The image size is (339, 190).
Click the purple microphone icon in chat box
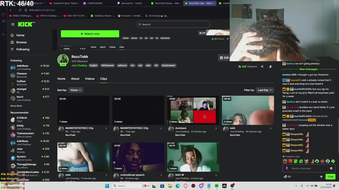pyautogui.click(x=287, y=168)
